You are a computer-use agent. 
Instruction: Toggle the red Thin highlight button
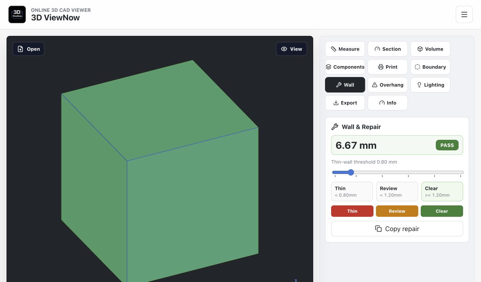352,211
